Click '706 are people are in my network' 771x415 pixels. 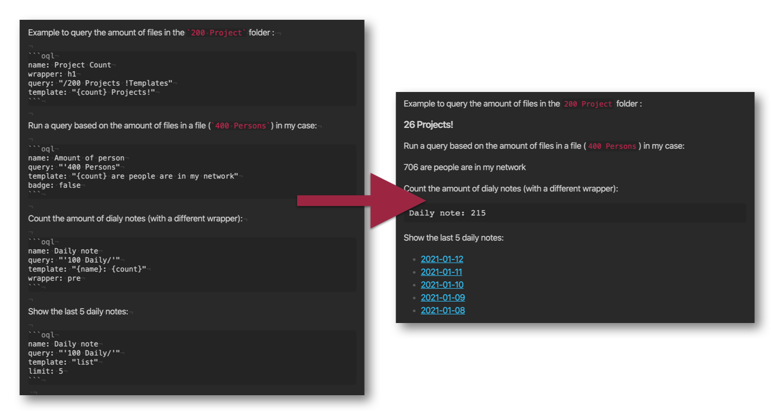tap(465, 167)
